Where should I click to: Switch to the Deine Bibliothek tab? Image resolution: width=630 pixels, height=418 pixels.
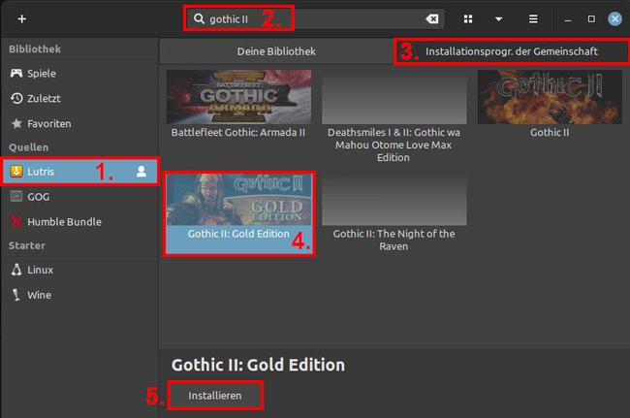(276, 51)
